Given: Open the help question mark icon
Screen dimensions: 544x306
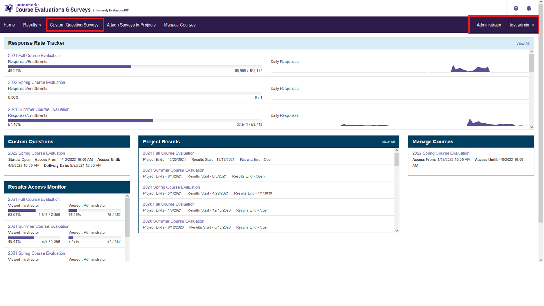Looking at the screenshot, I should (516, 8).
